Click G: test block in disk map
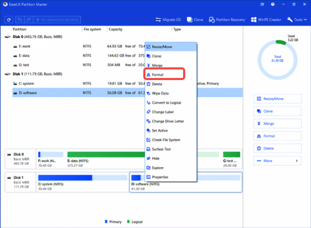Viewport: 311px width, 228px height. 231,159
